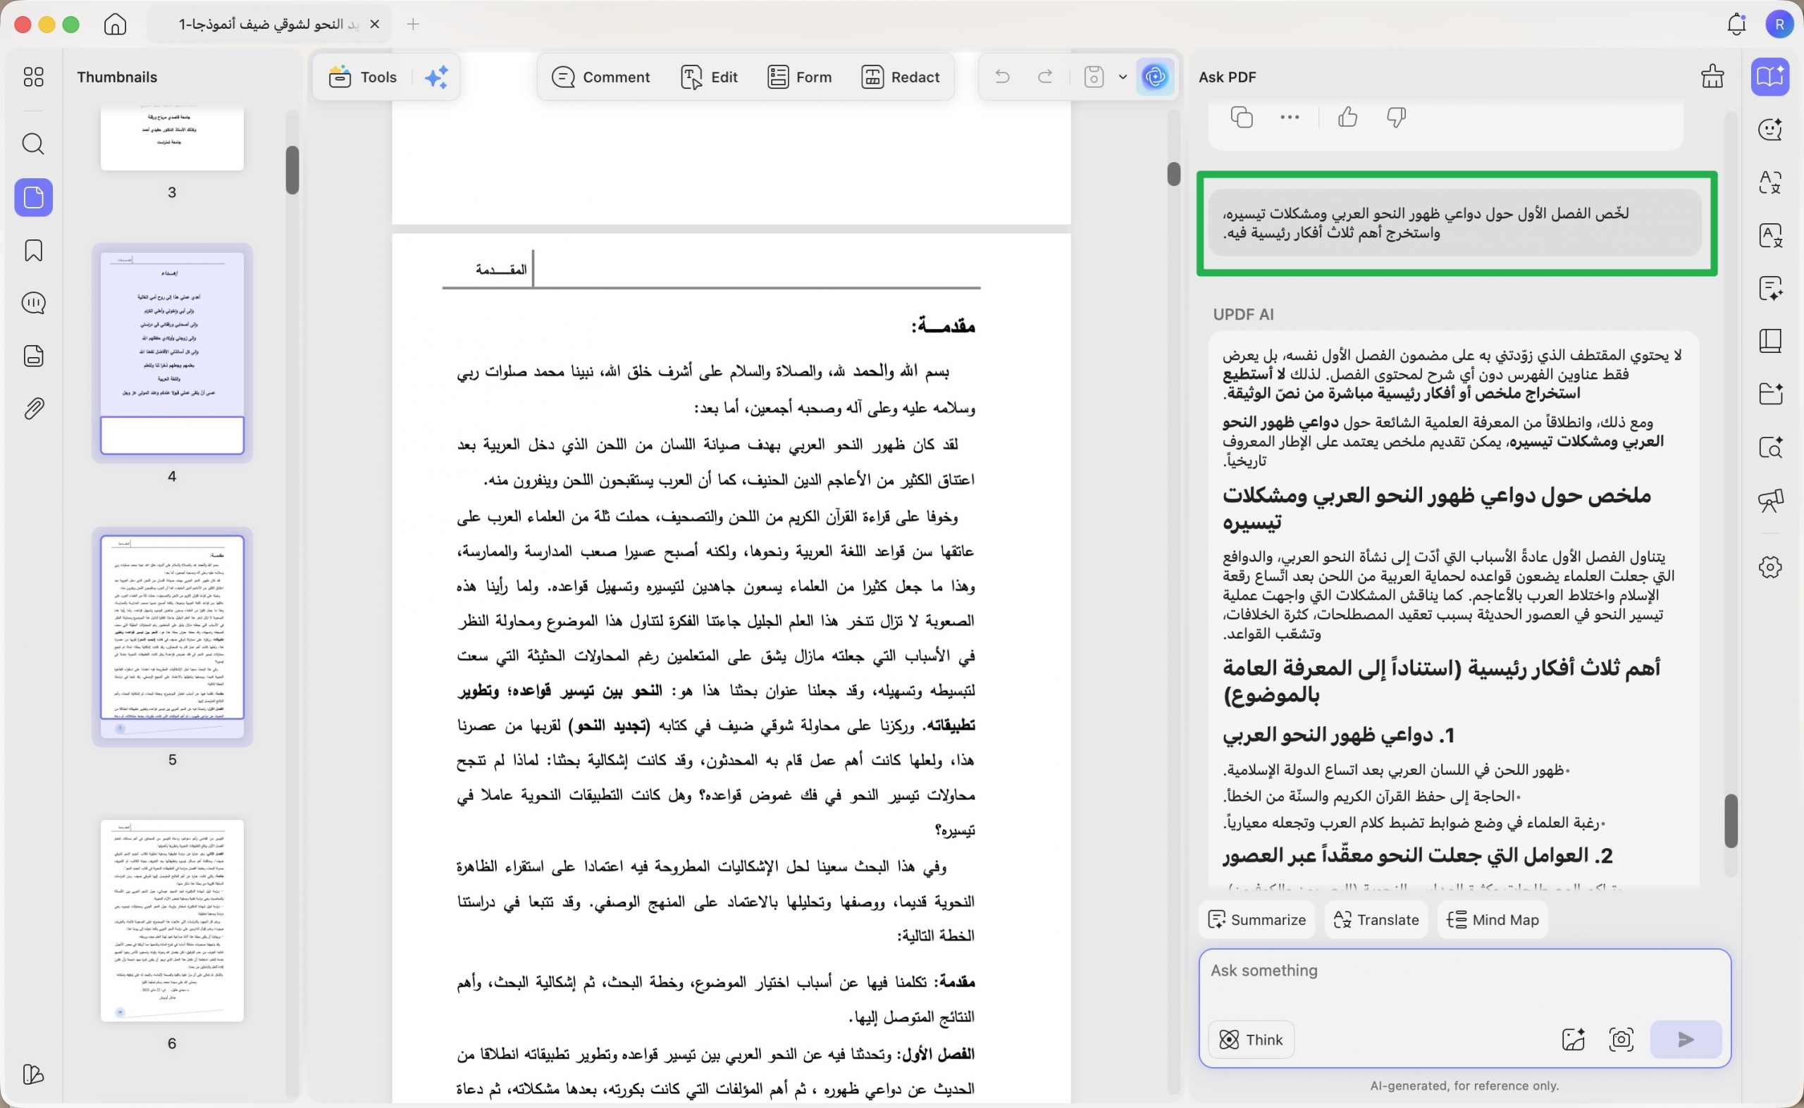
Task: Open the Tools menu
Action: (363, 77)
